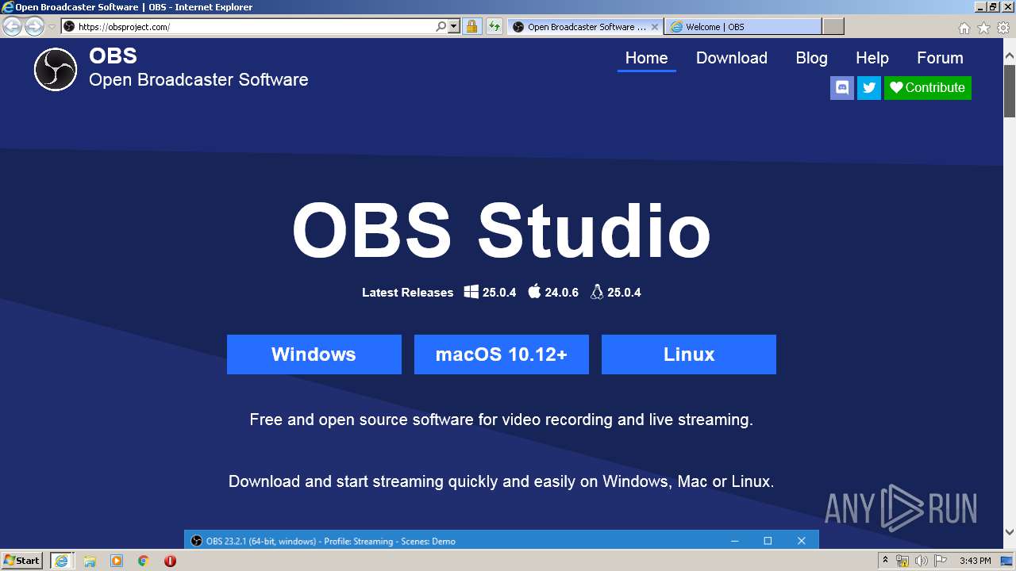Open the Home nav menu item
Viewport: 1016px width, 571px height.
coord(646,58)
